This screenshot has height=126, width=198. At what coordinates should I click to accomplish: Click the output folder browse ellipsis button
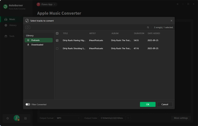(128, 118)
